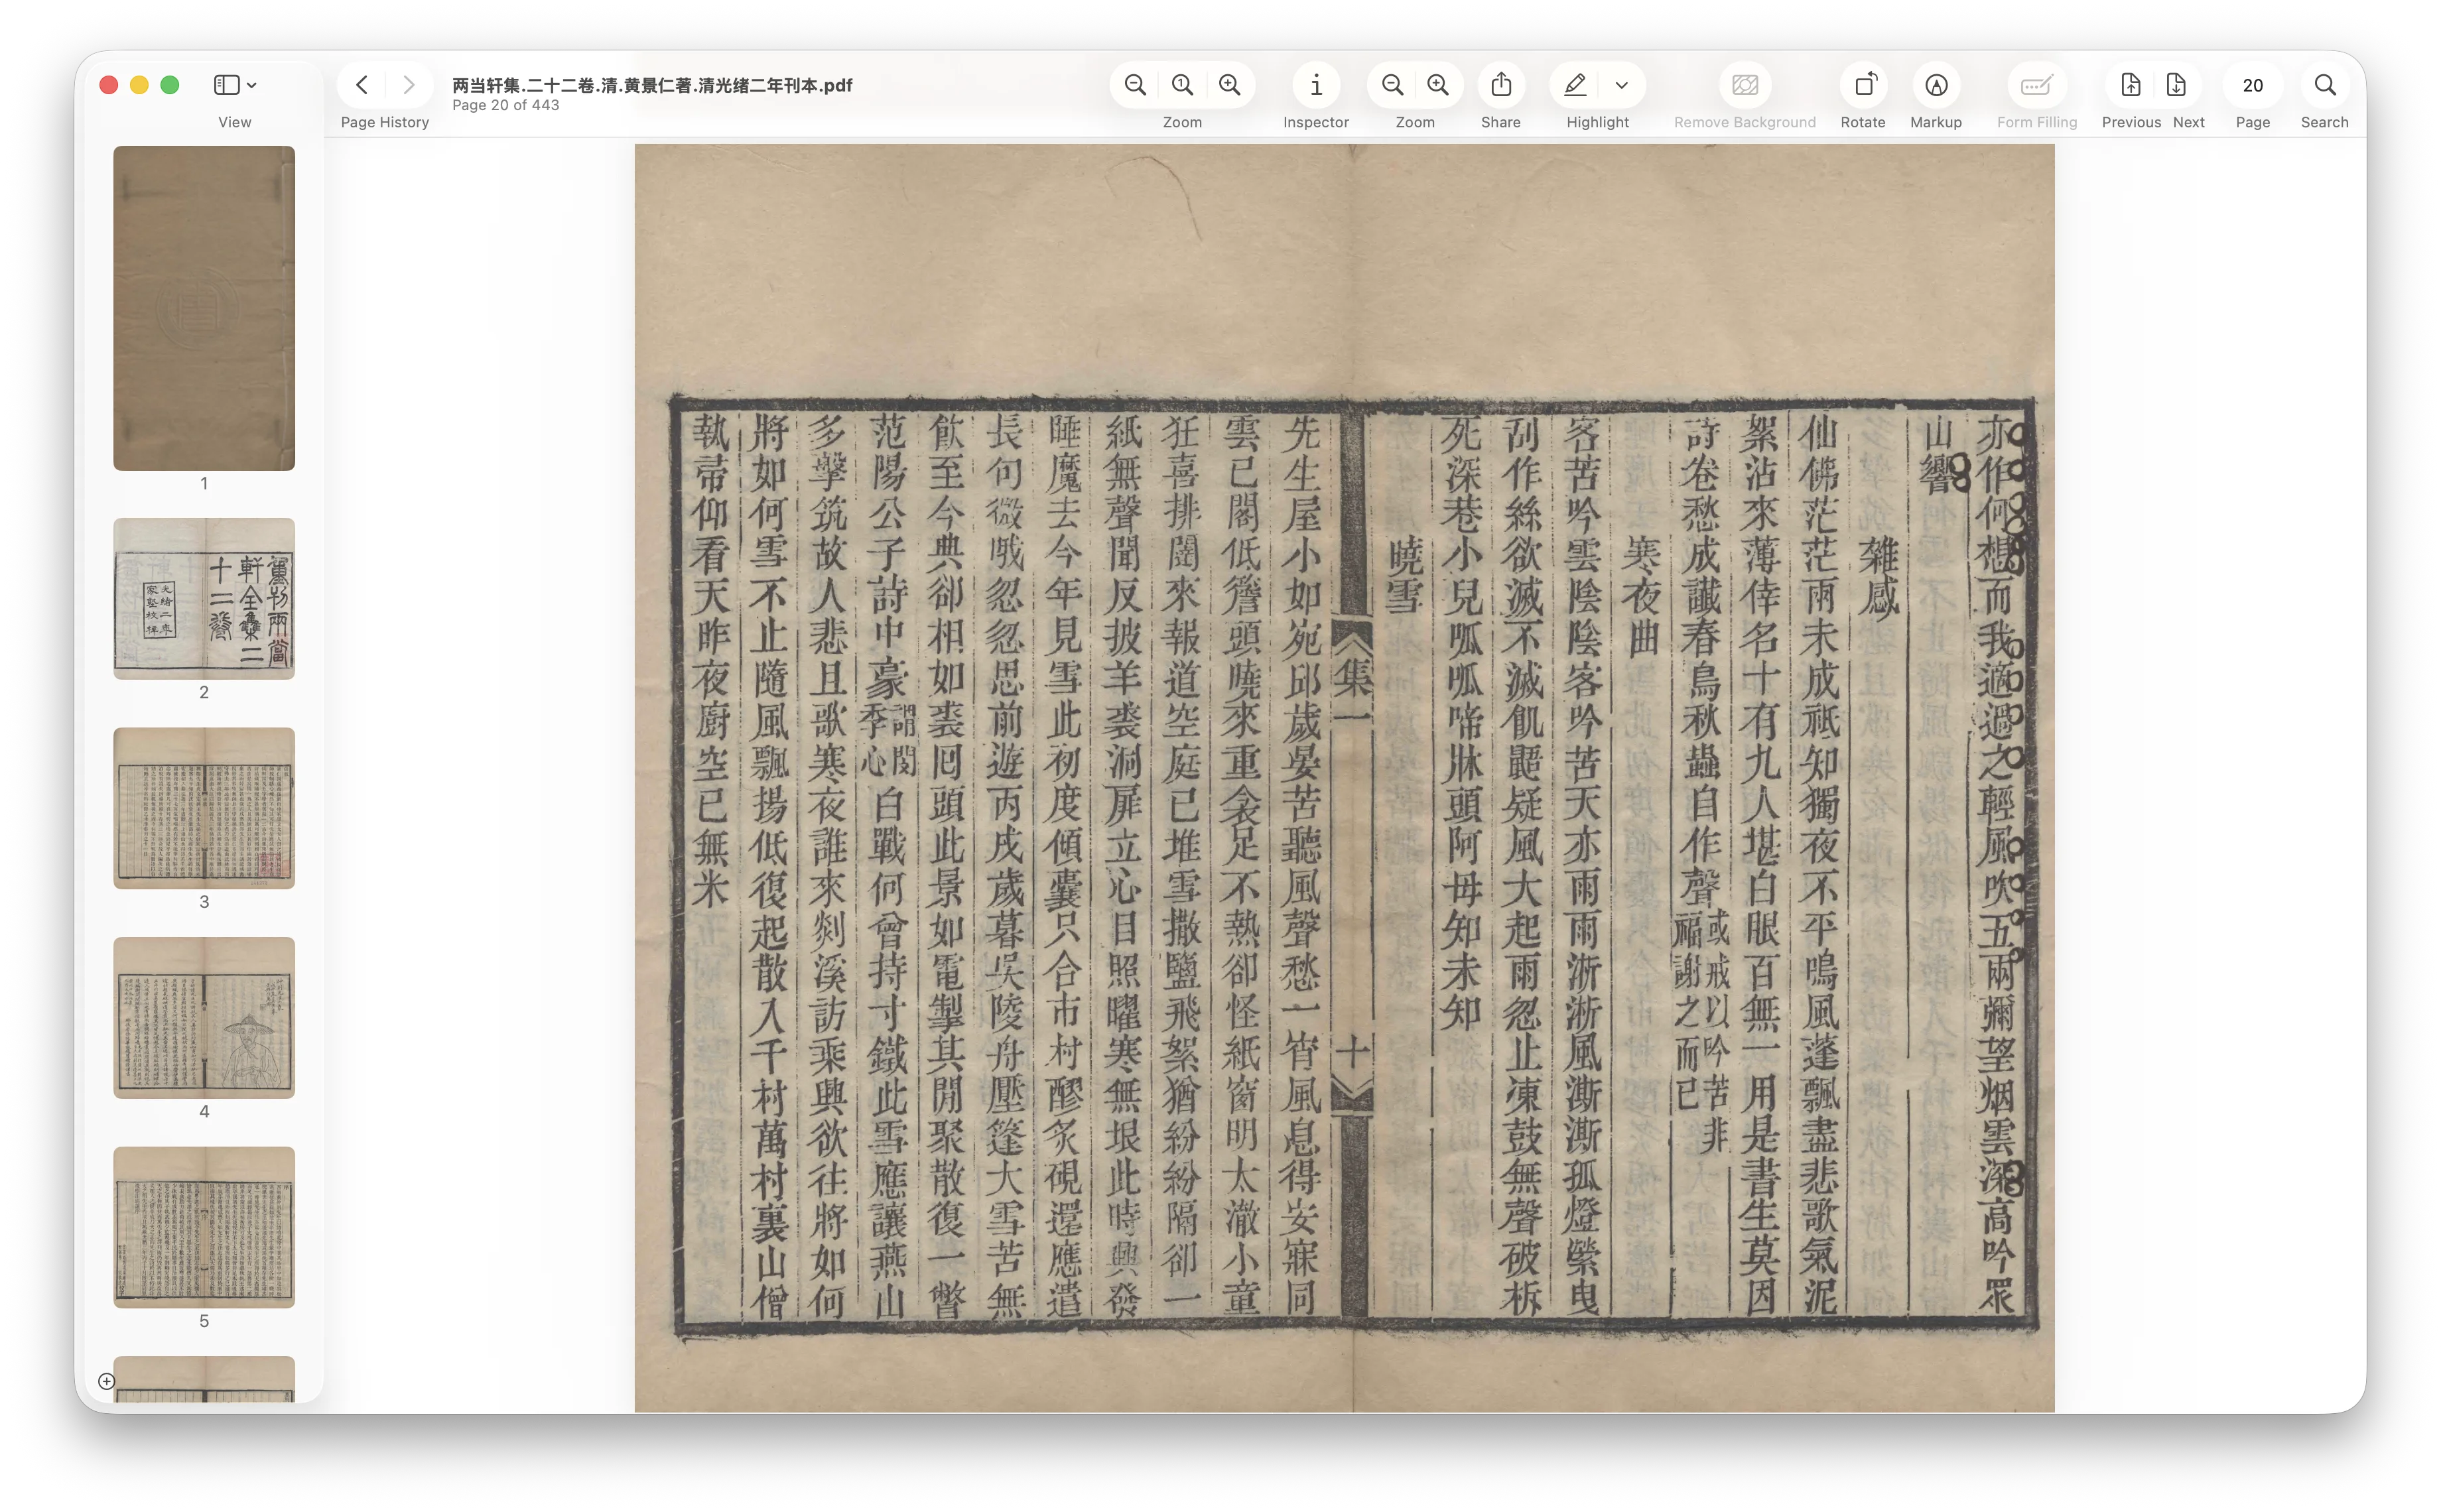Edit the page number field showing 20

coord(2253,85)
